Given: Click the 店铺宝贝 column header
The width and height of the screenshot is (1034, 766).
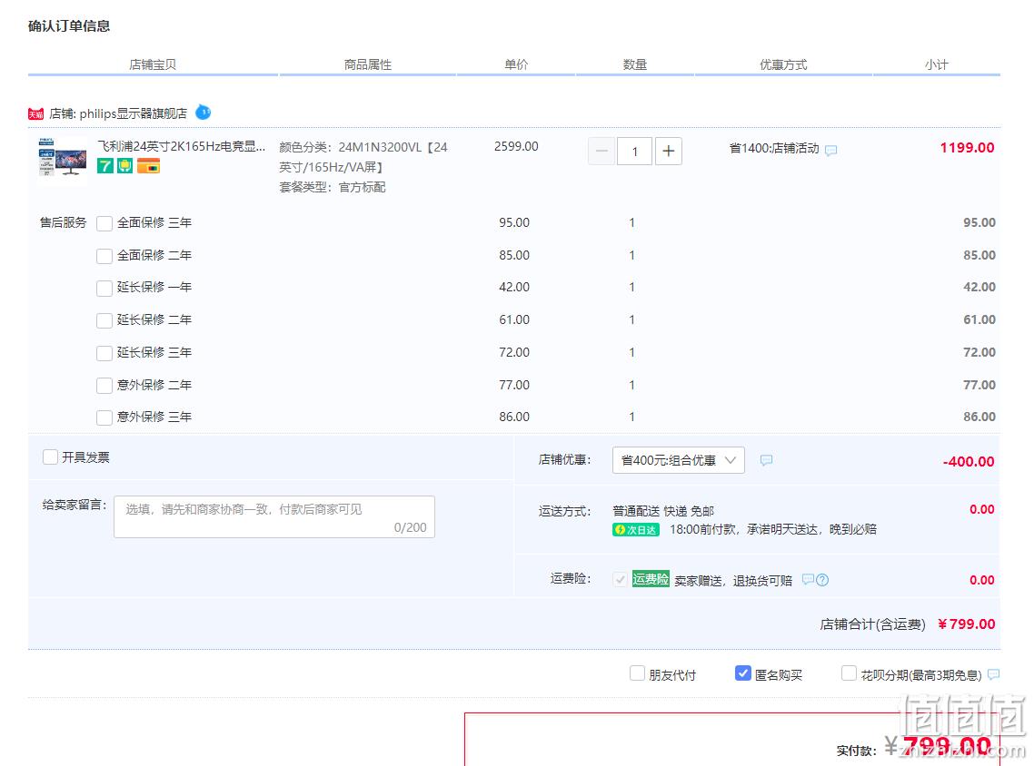Looking at the screenshot, I should point(153,64).
